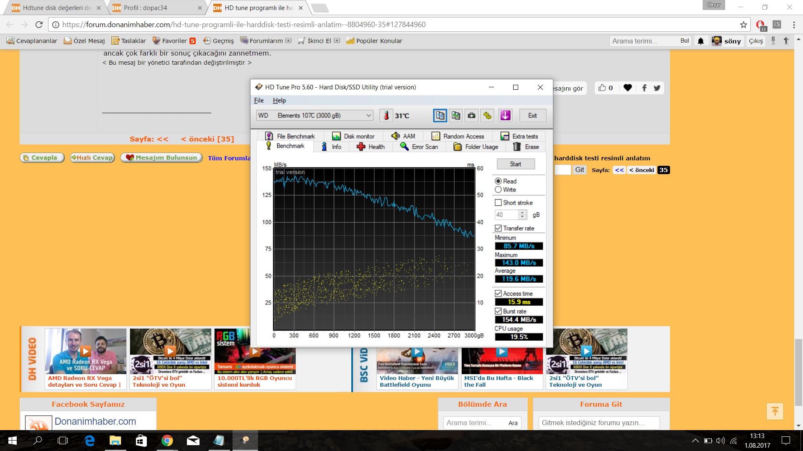
Task: Open the File menu in HD Tune
Action: [259, 100]
